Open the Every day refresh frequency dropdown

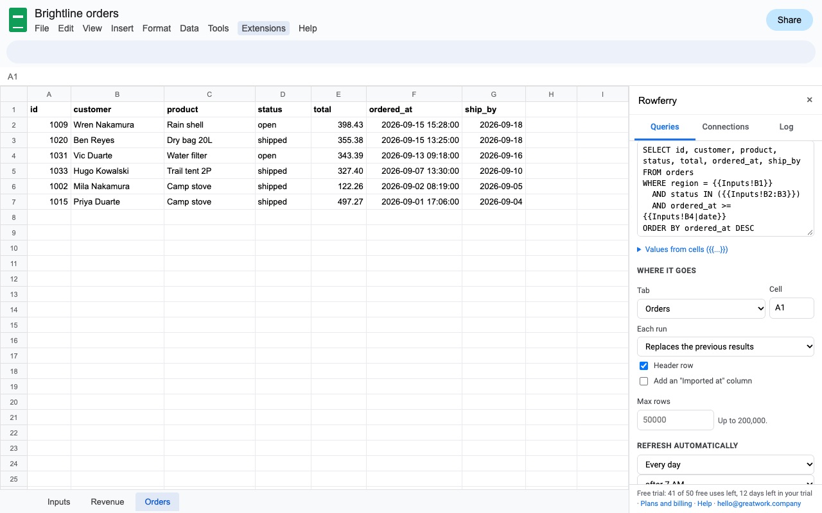726,464
